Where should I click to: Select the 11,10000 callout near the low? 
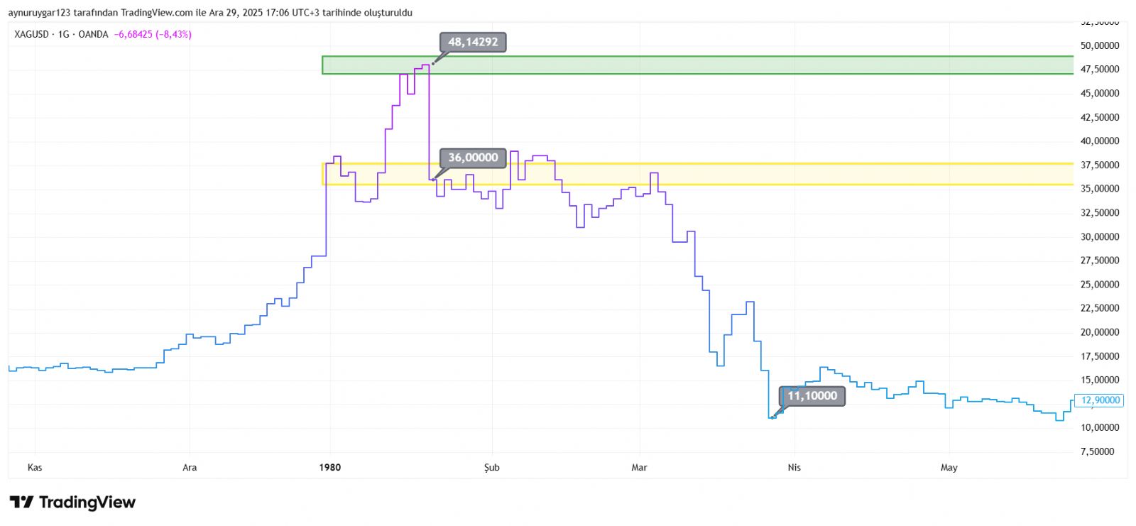pos(812,396)
